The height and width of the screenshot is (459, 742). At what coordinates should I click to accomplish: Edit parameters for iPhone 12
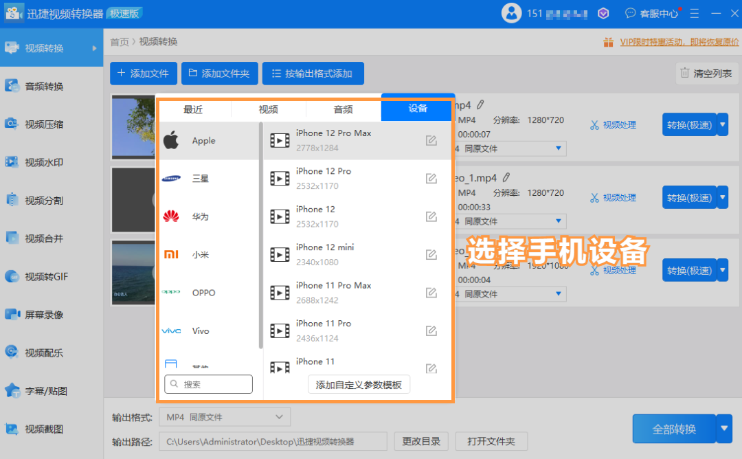pos(431,216)
